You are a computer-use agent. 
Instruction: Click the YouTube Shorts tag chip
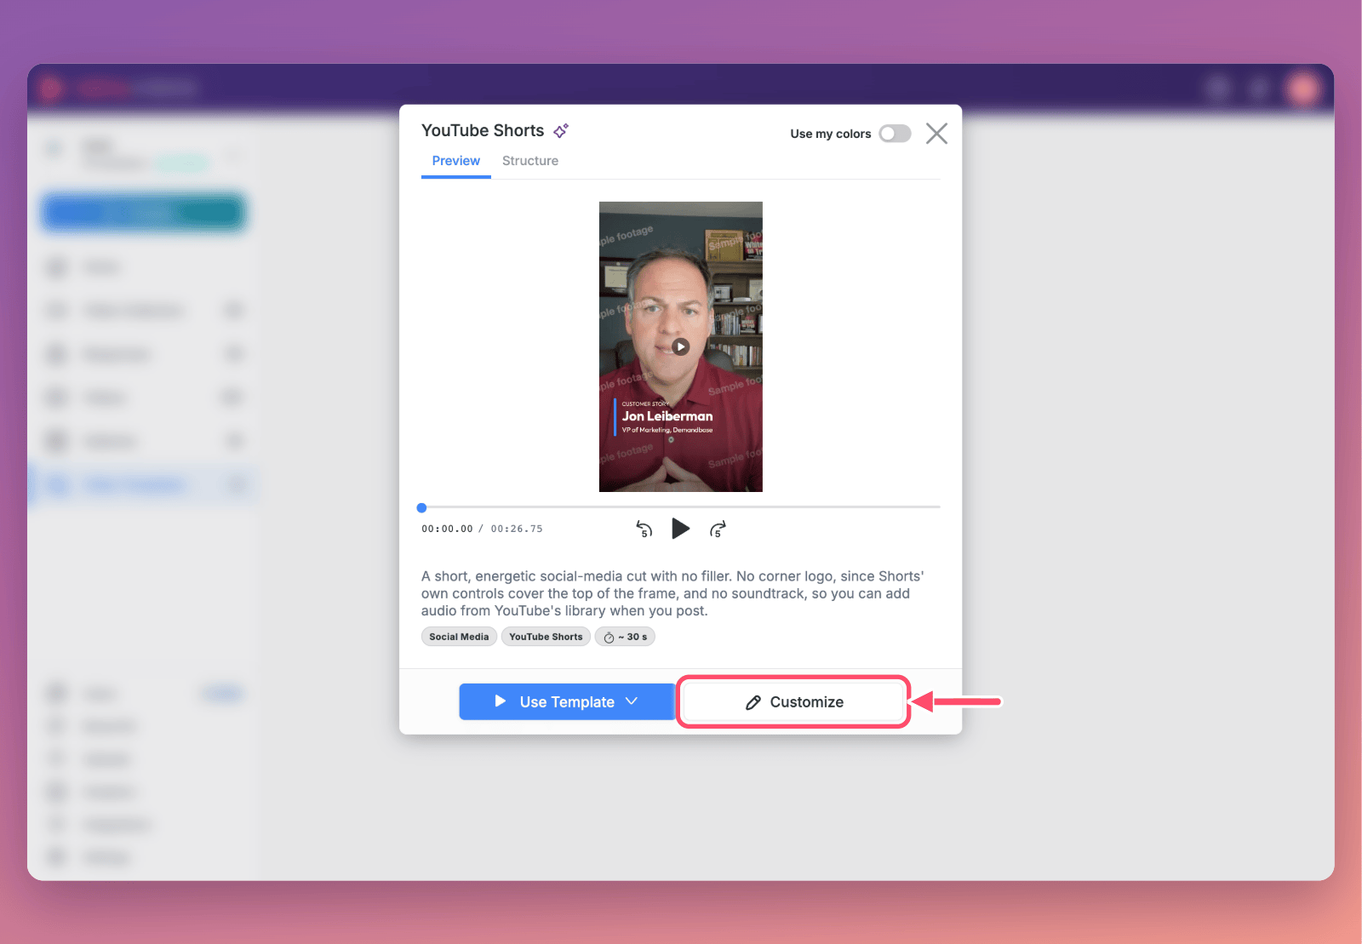pos(546,637)
